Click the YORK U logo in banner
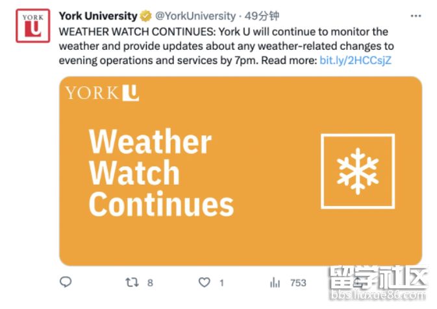The image size is (437, 309). click(x=102, y=93)
